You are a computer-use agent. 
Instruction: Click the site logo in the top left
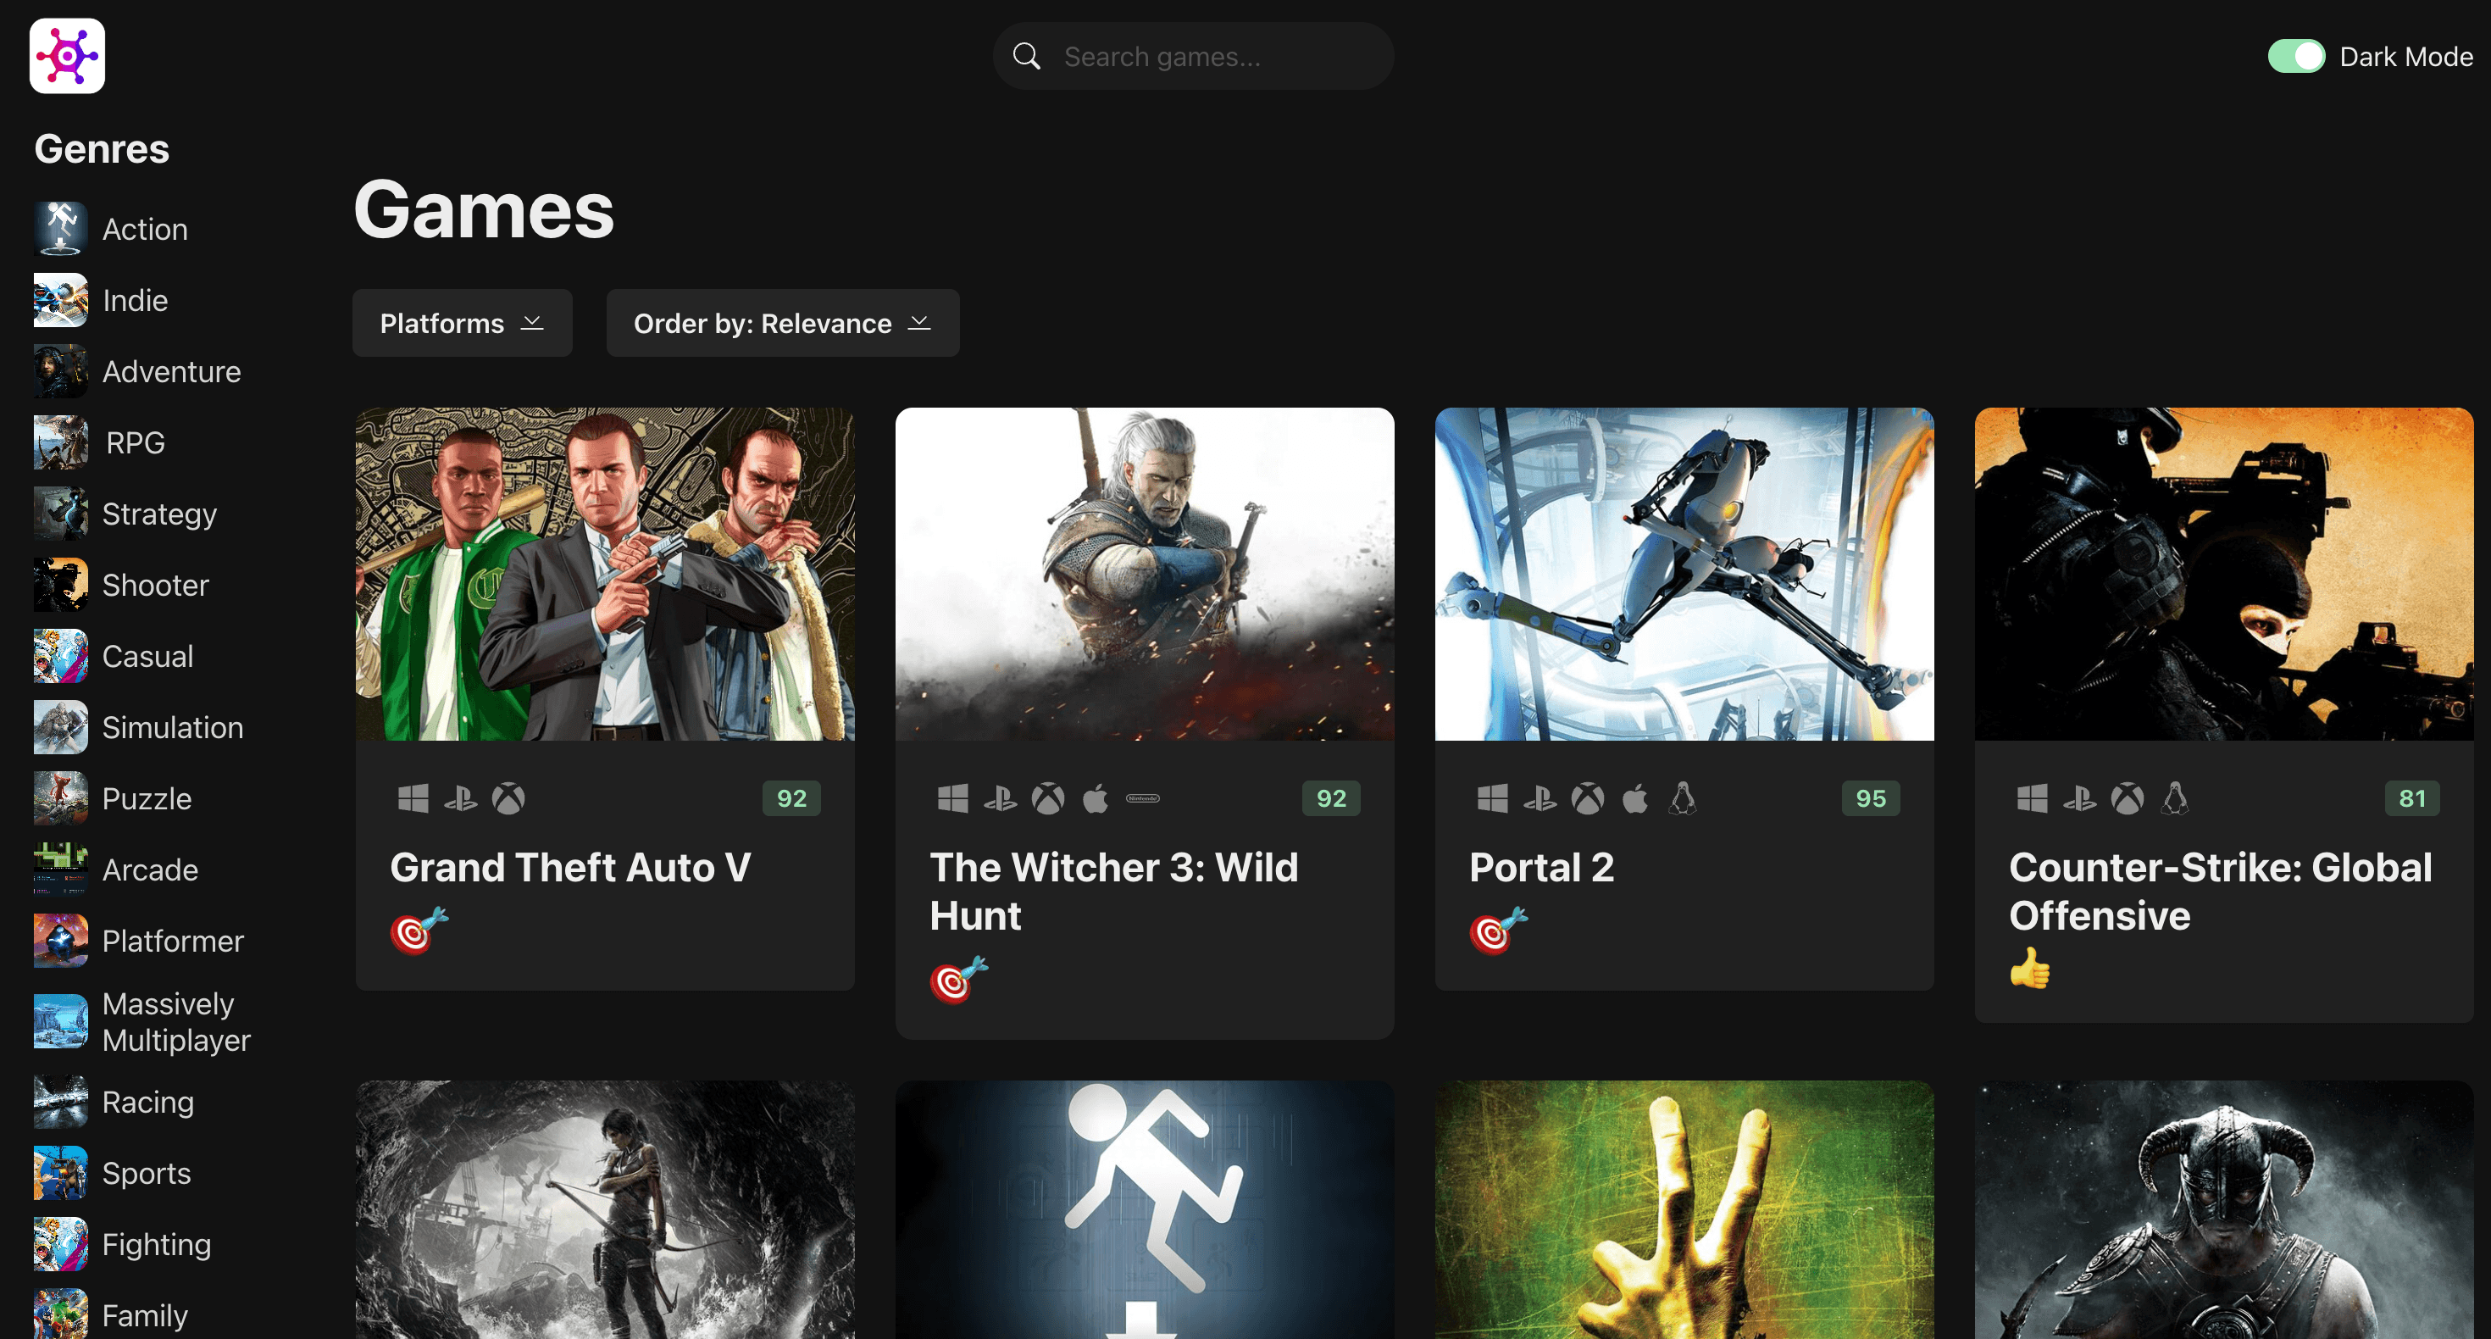[67, 55]
